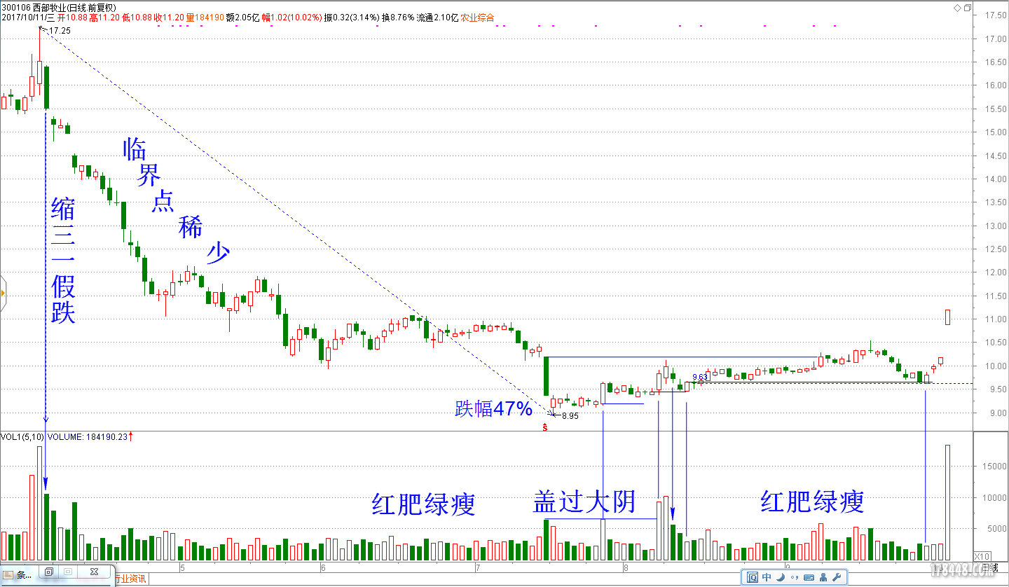Click the date '2017/10/11/三' in header
1009x587 pixels.
click(x=28, y=17)
